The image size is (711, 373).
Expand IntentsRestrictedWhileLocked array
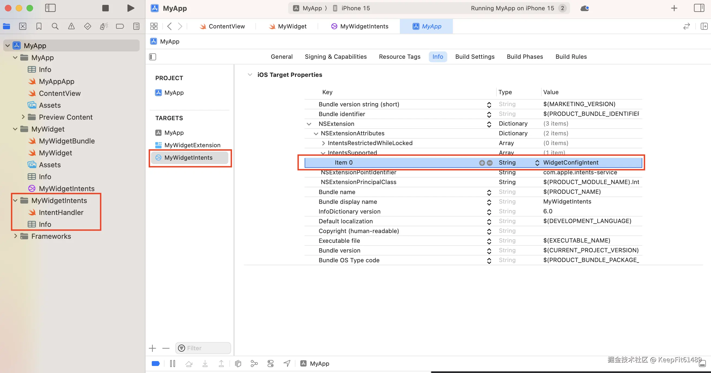click(x=323, y=143)
